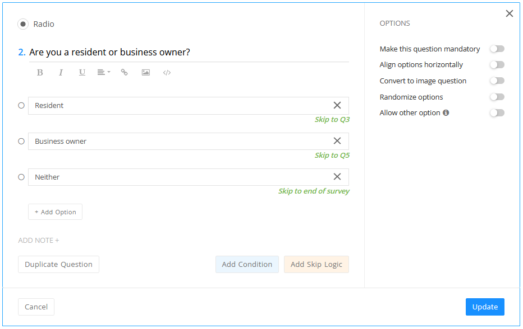
Task: Enable Randomize options switch
Action: pos(497,97)
